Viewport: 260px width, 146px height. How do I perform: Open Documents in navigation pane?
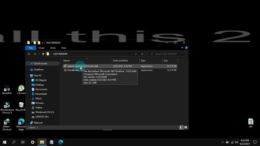pos(41,89)
